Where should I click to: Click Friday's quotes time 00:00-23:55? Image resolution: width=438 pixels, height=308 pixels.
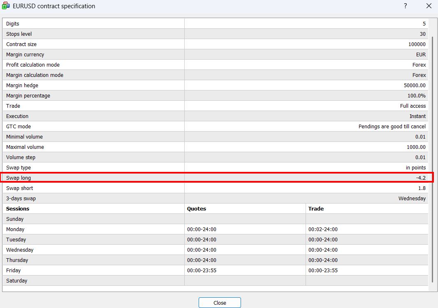pos(202,271)
